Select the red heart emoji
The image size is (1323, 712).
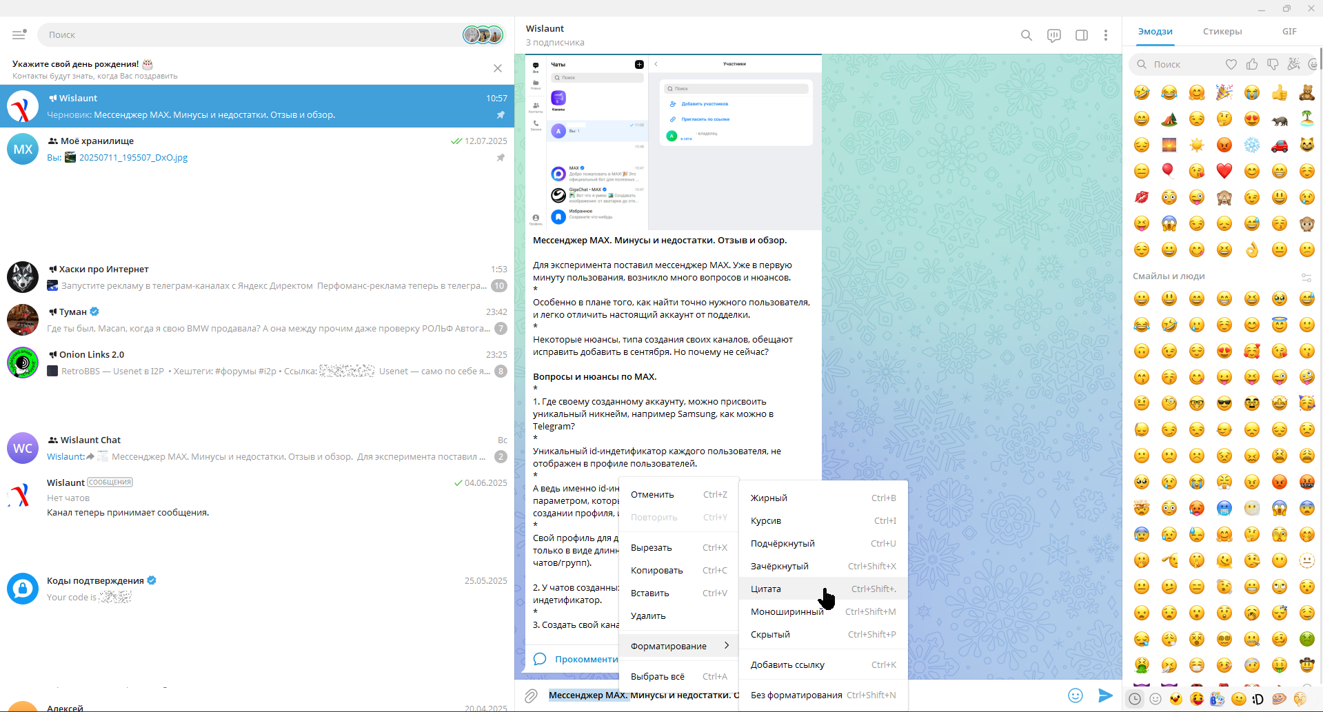coord(1224,171)
